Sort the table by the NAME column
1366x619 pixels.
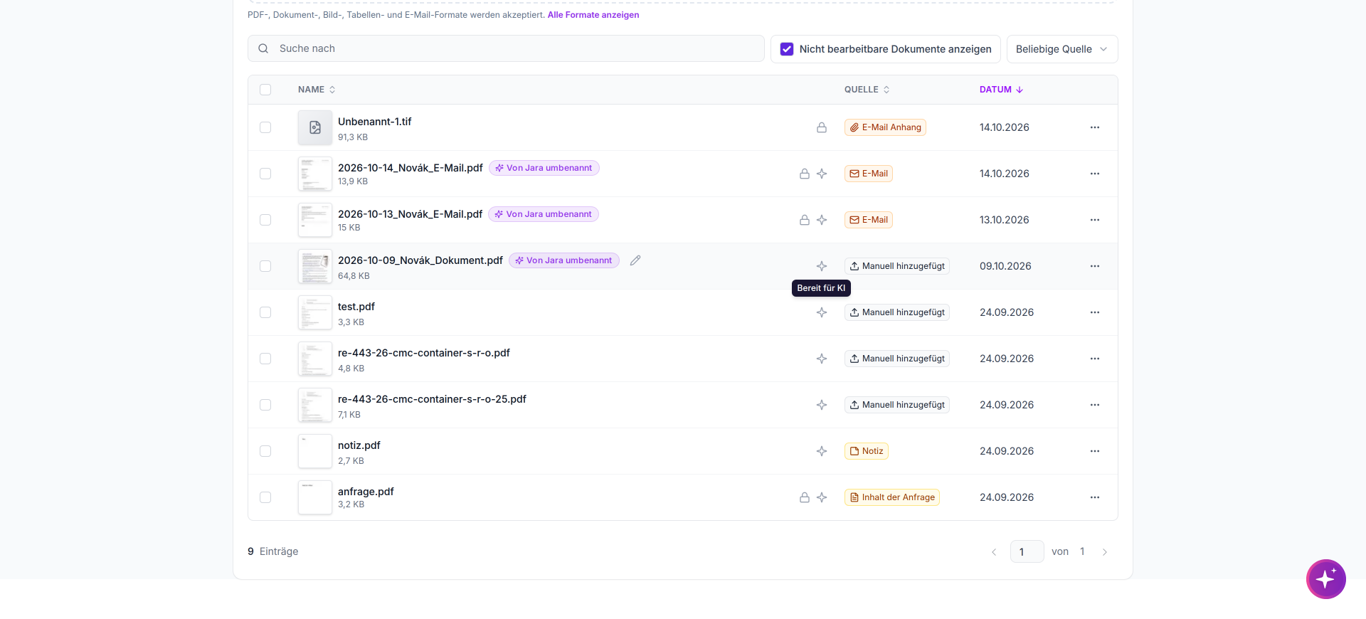click(317, 90)
